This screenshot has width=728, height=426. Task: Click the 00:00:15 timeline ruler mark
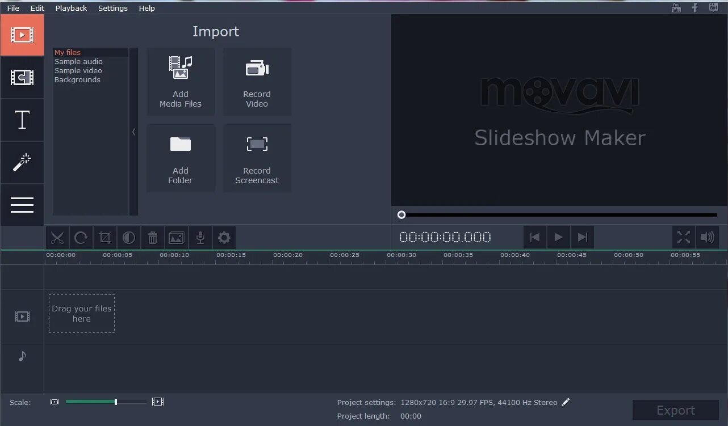coord(231,255)
